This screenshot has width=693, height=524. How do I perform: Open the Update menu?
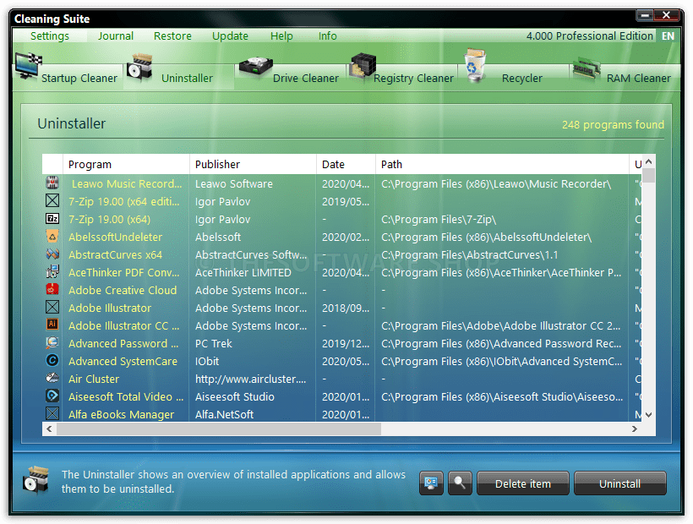[x=230, y=35]
